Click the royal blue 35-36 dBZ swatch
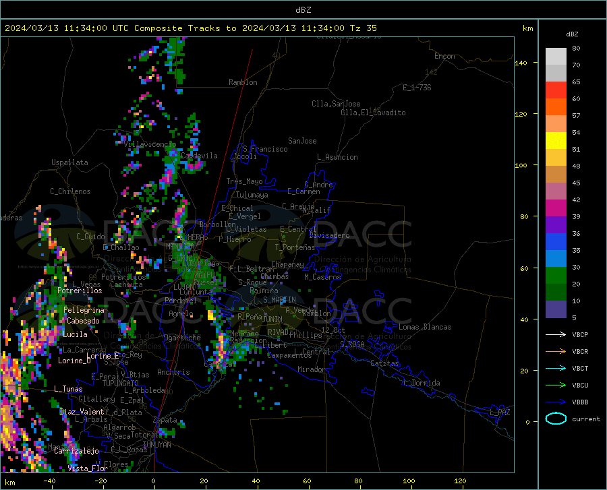This screenshot has width=607, height=490. pyautogui.click(x=556, y=242)
